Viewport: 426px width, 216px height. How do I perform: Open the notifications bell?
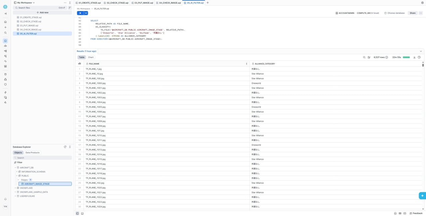coord(5,199)
